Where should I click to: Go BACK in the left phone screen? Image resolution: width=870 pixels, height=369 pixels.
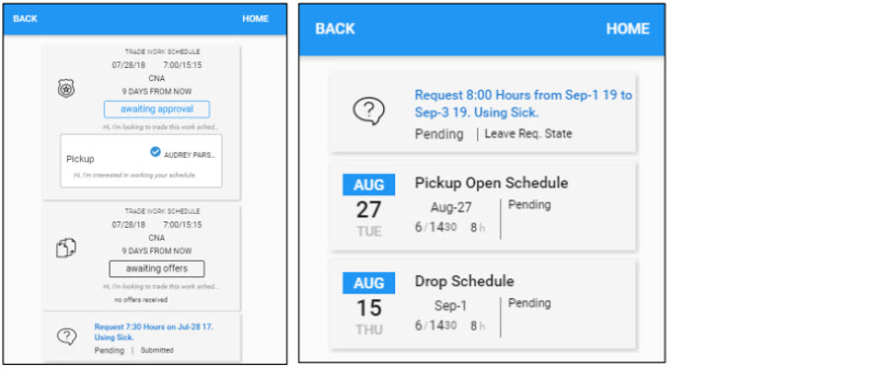click(x=25, y=19)
